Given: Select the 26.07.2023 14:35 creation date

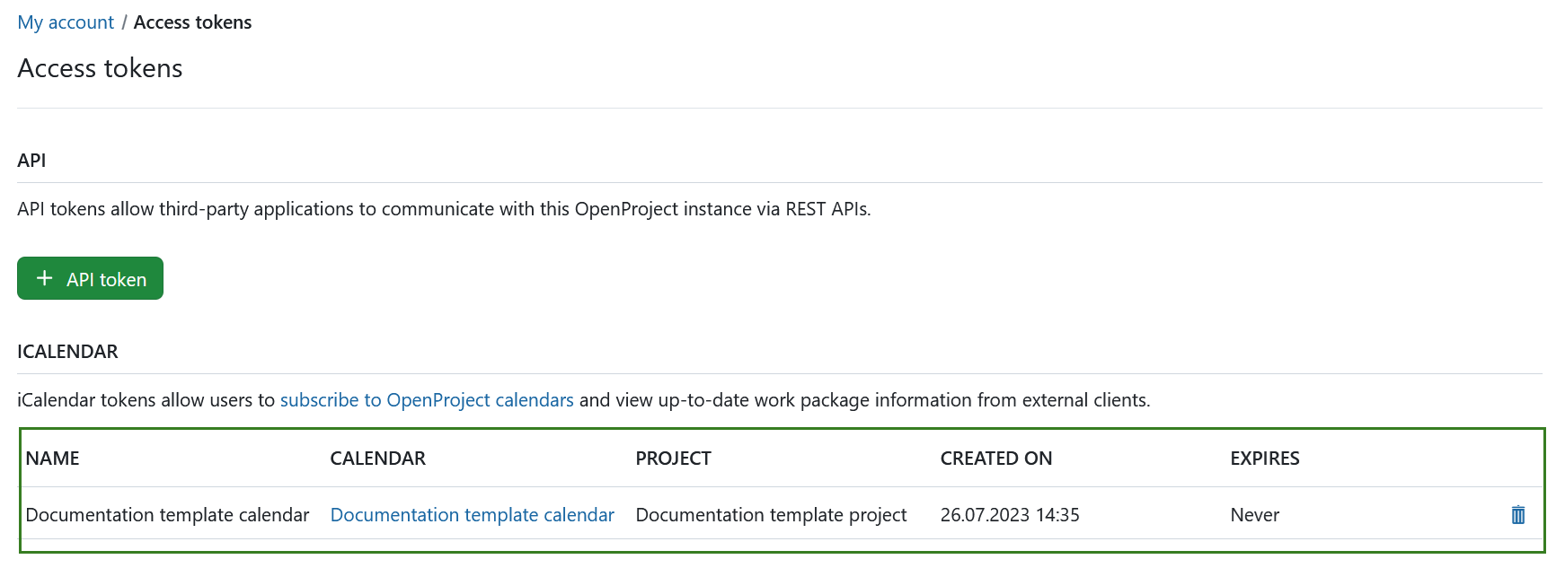Looking at the screenshot, I should pos(1009,515).
